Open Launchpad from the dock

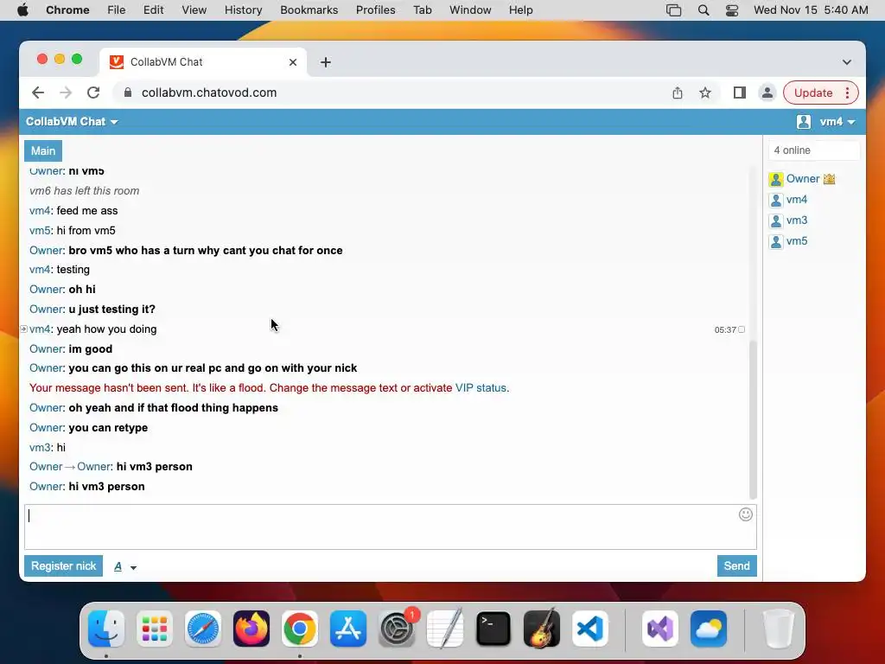(154, 629)
